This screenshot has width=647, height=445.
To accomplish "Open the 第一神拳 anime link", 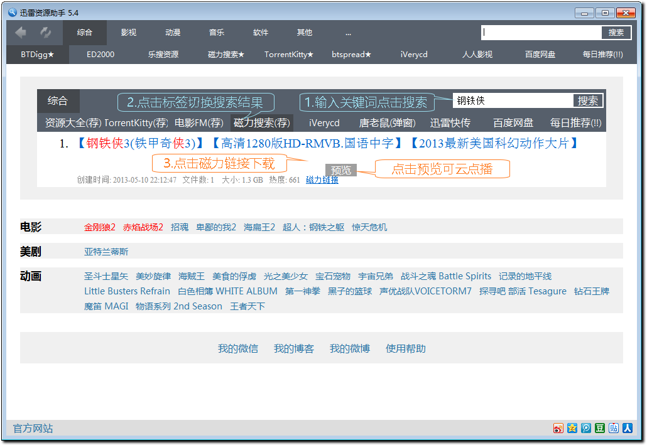I will (x=302, y=291).
